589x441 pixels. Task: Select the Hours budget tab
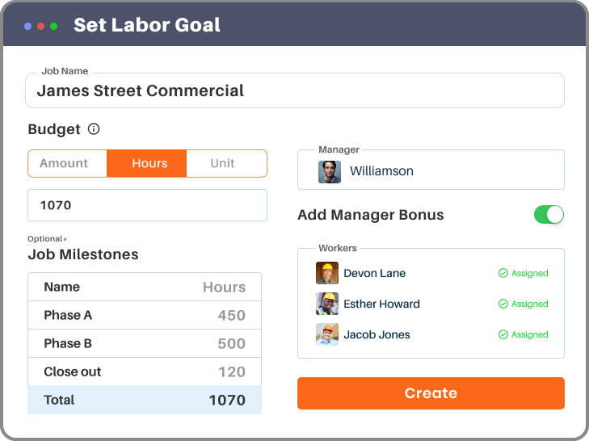(146, 163)
